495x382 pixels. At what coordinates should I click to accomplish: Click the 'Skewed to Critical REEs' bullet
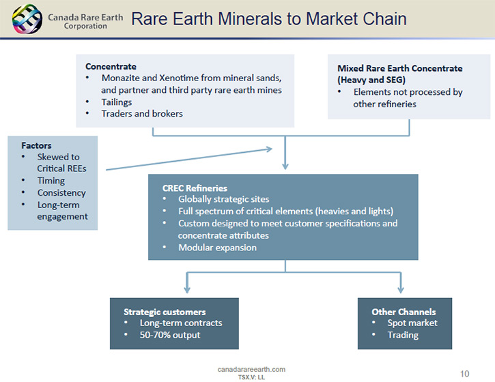61,163
